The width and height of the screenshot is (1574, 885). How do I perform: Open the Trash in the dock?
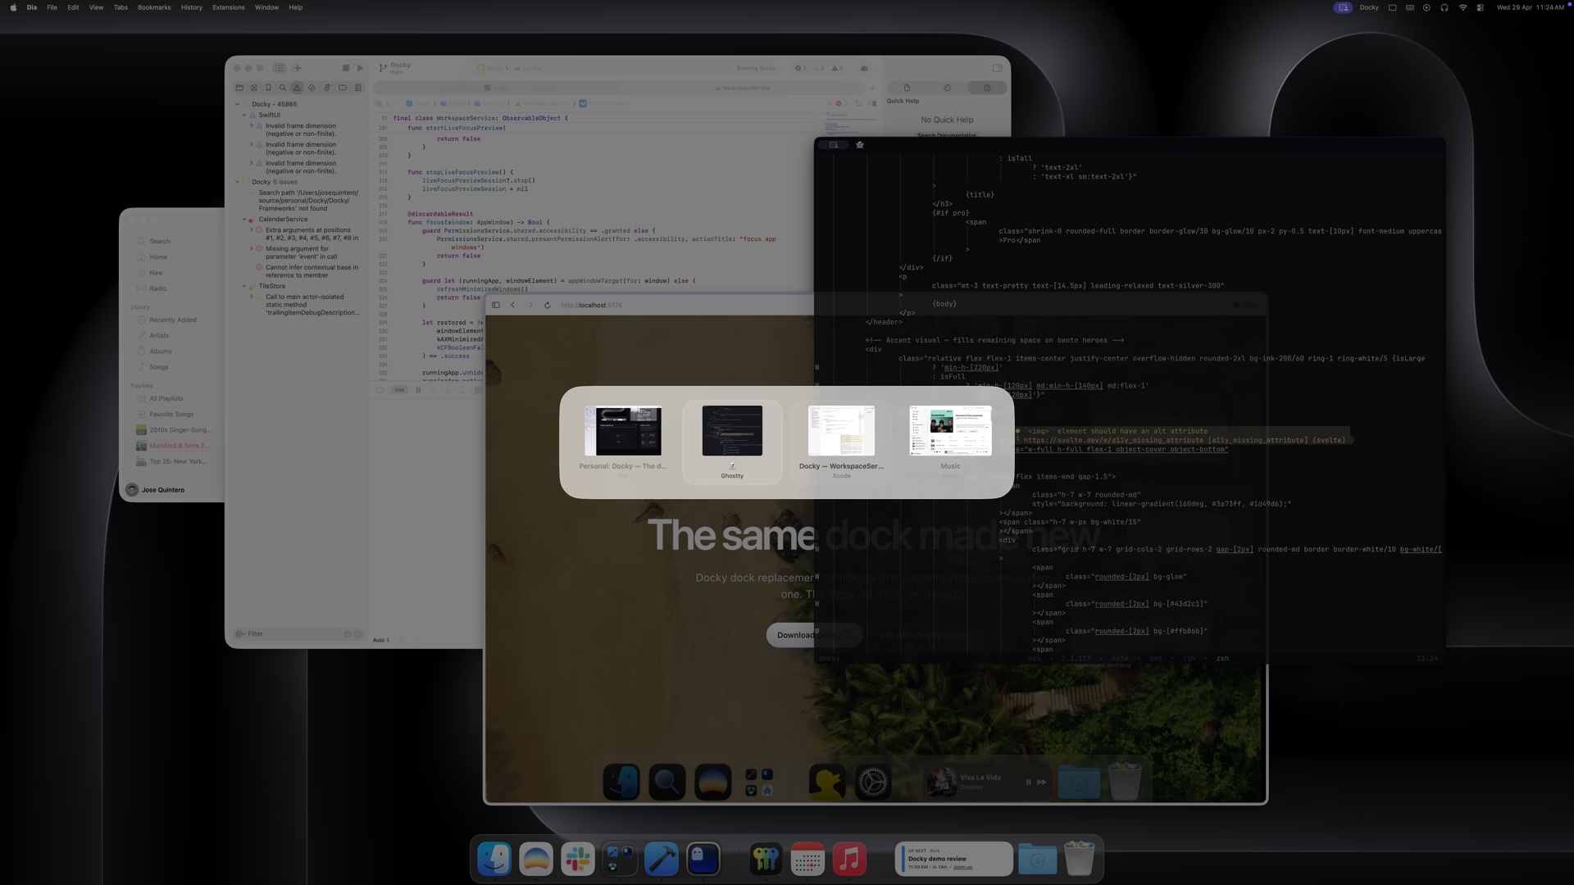tap(1079, 859)
